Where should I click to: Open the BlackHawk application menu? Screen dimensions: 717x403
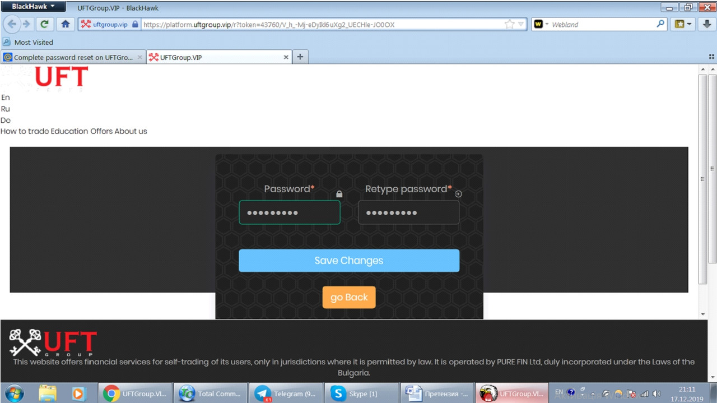point(33,7)
